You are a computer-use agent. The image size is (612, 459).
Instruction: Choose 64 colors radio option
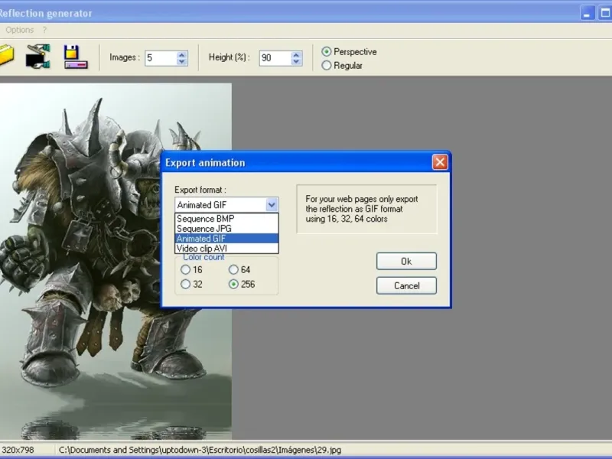(x=233, y=270)
